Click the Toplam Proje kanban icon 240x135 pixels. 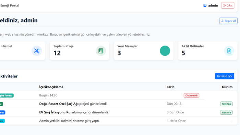pyautogui.click(x=101, y=51)
